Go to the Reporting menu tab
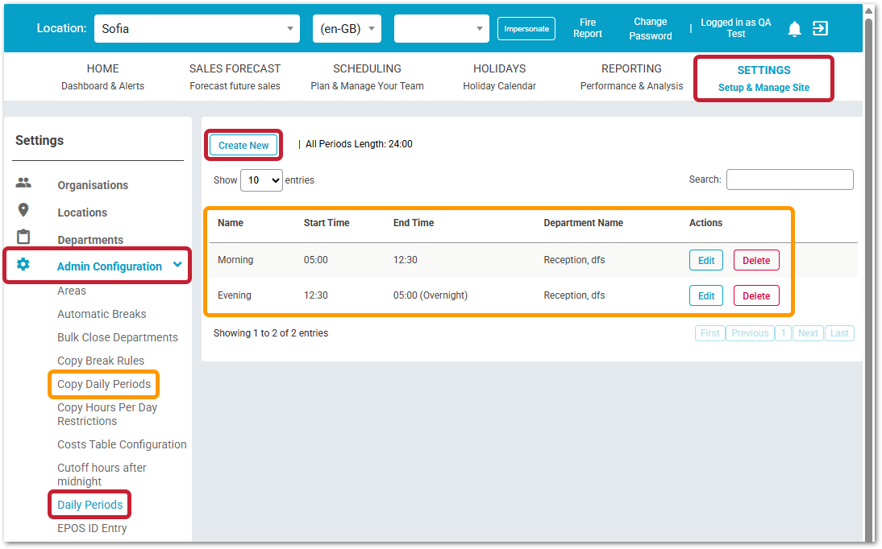Viewport: 882px width, 549px height. tap(631, 76)
